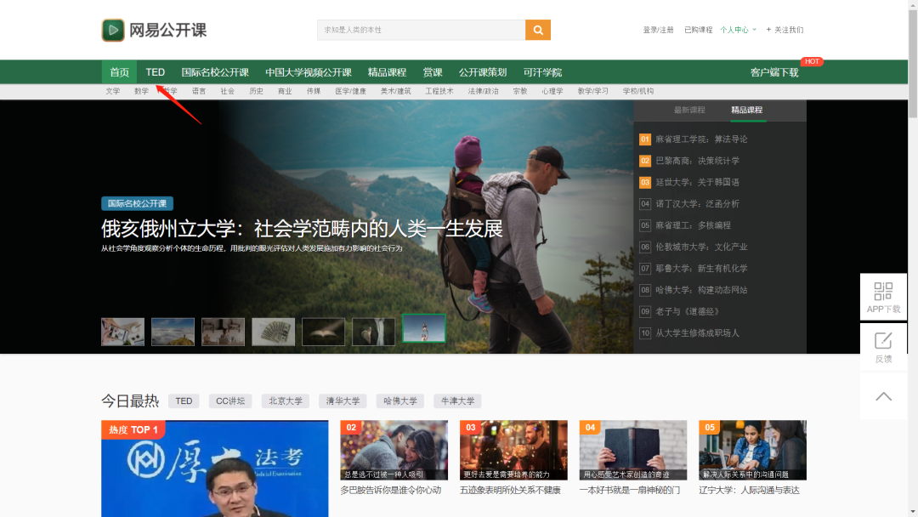The image size is (918, 517).
Task: Click the NetEase Open Course logo icon
Action: point(113,30)
